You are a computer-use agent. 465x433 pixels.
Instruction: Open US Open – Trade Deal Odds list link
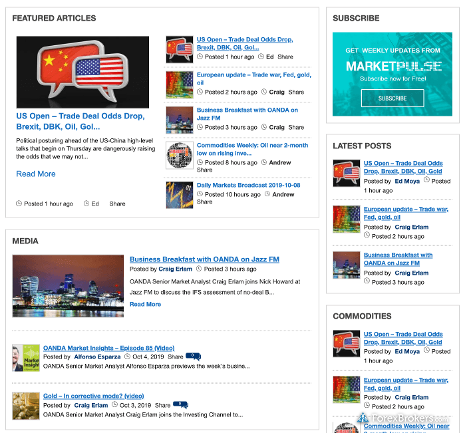tap(245, 43)
